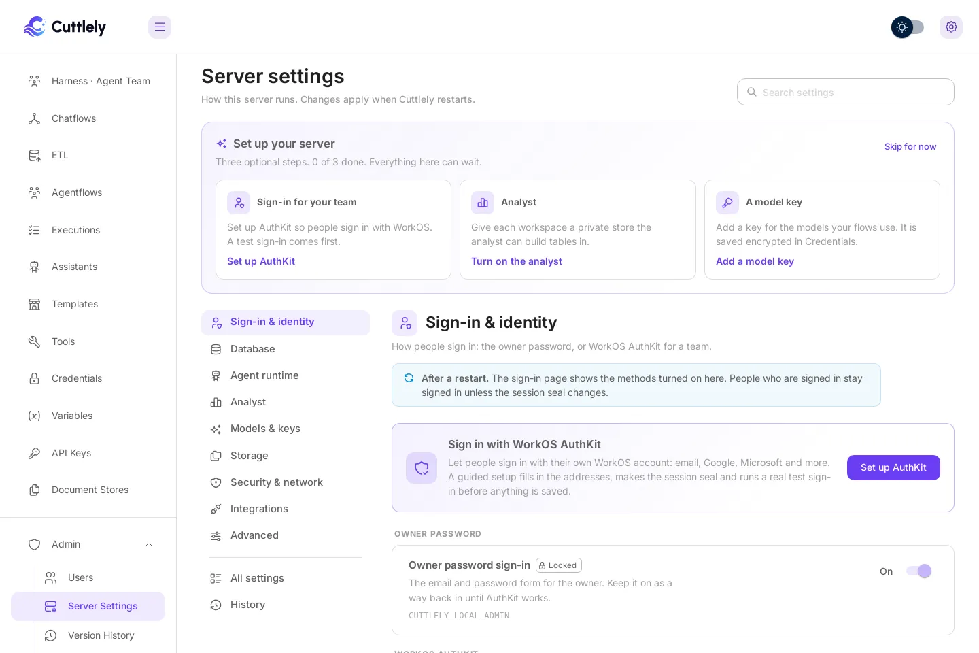The width and height of the screenshot is (979, 653).
Task: Toggle the sidebar hamburger menu button
Action: pyautogui.click(x=160, y=27)
